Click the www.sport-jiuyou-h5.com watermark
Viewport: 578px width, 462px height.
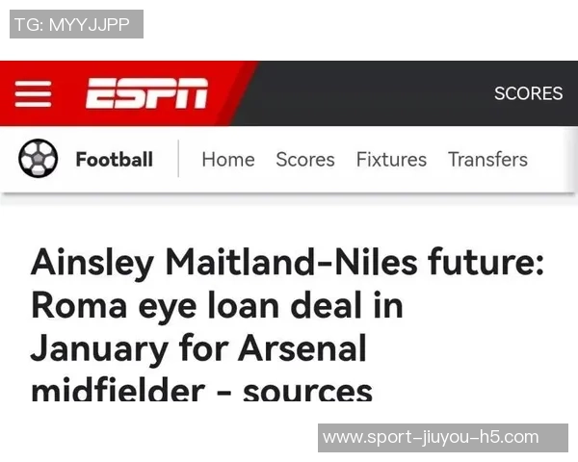point(443,438)
